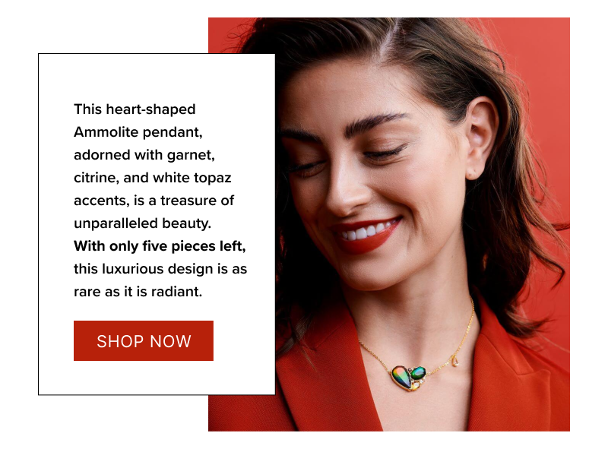Image resolution: width=608 pixels, height=465 pixels.
Task: Click the green oval gemstone on the pendant
Action: (x=419, y=373)
